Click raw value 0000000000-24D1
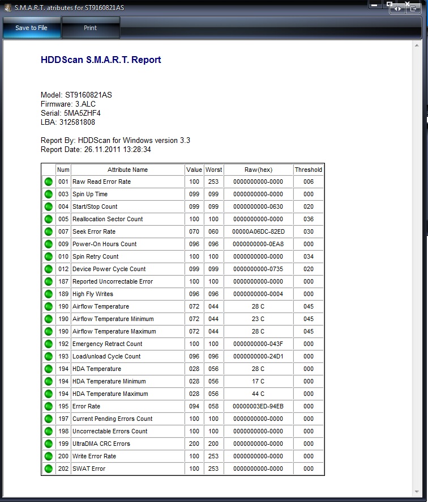Image resolution: width=428 pixels, height=502 pixels. 258,356
